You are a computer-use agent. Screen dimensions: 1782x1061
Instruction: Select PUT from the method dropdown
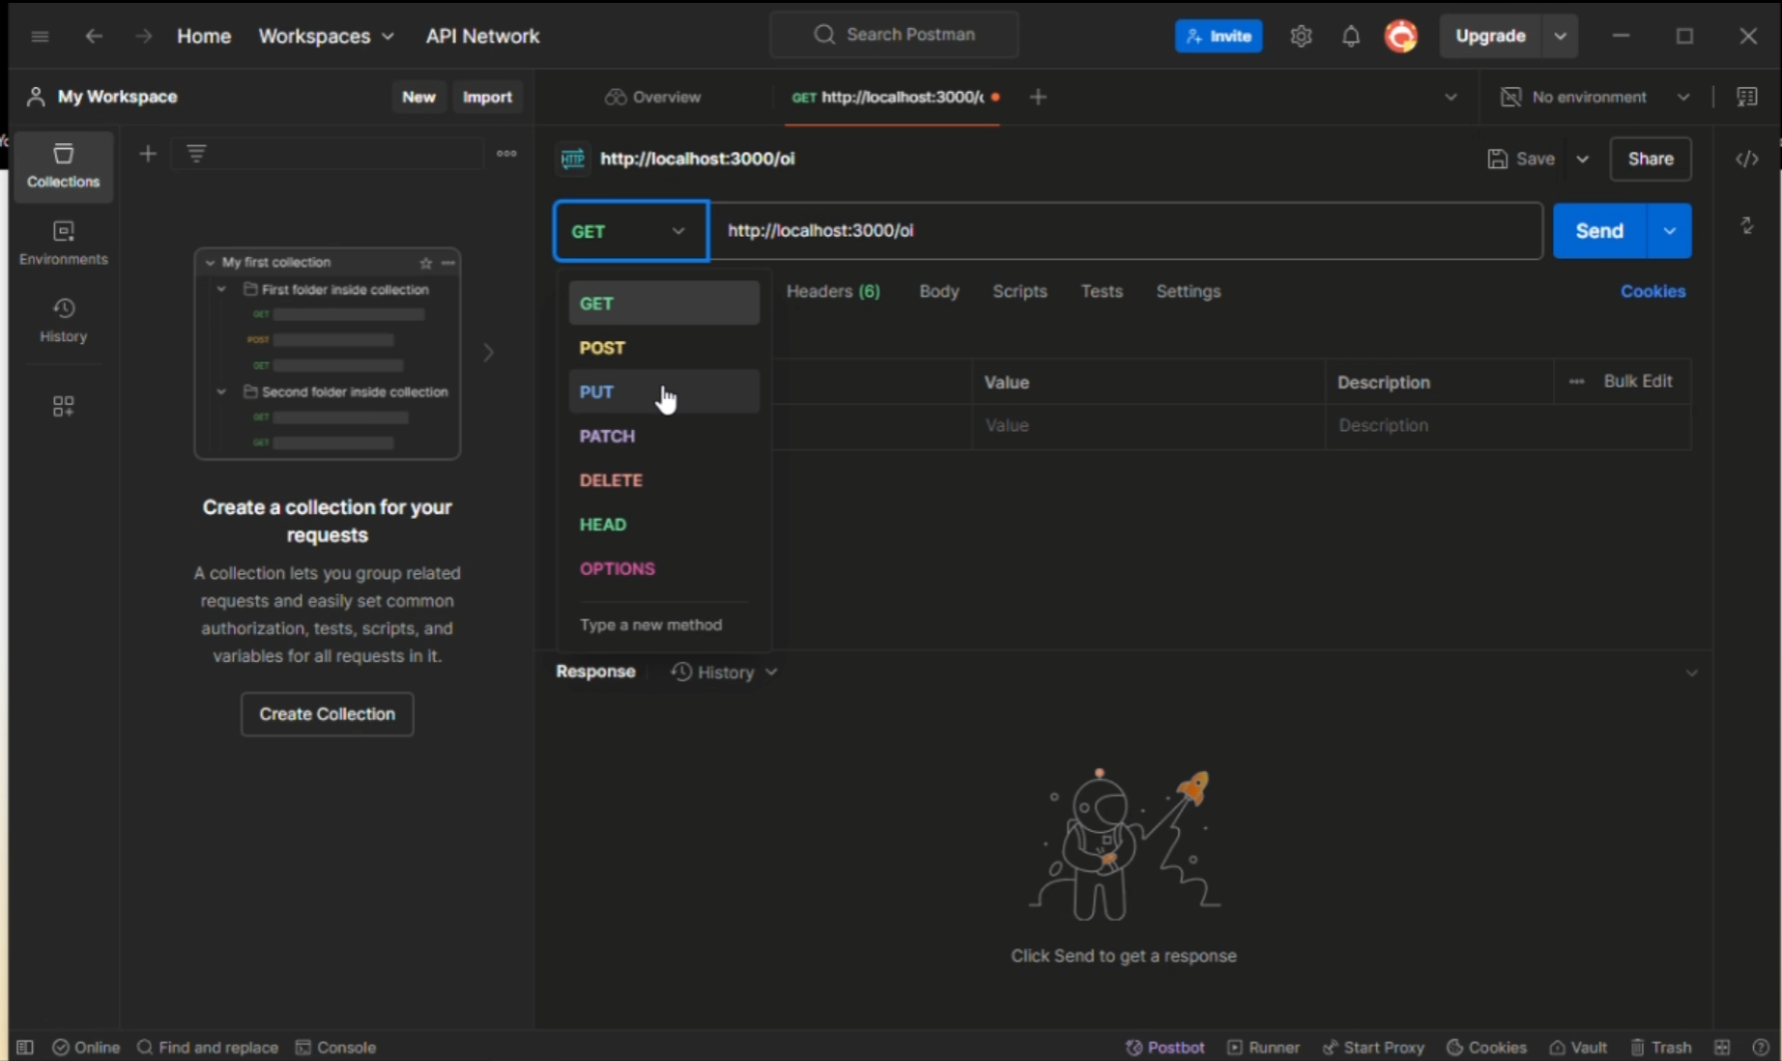pos(596,392)
